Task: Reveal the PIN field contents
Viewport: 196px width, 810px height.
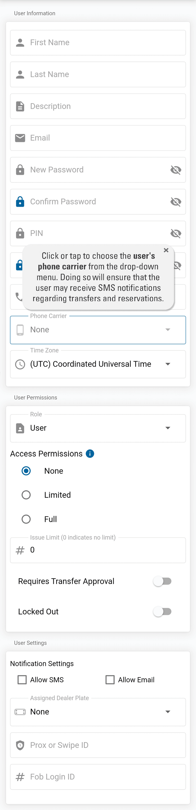Action: point(176,233)
